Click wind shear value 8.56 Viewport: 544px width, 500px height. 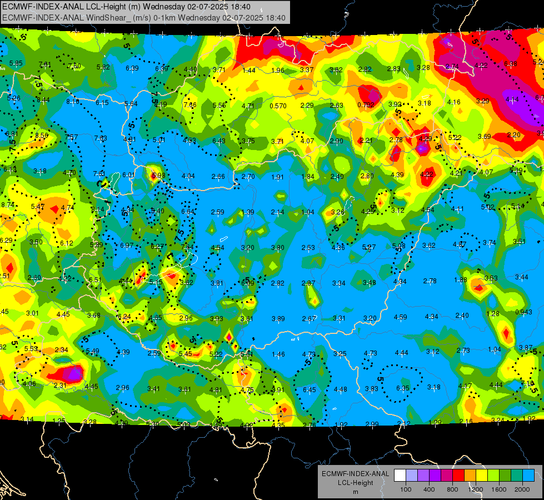pos(42,136)
